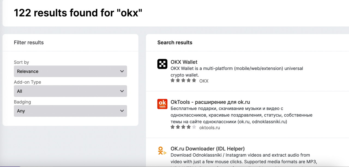
Task: Click the oktools.ru author name
Action: point(209,127)
